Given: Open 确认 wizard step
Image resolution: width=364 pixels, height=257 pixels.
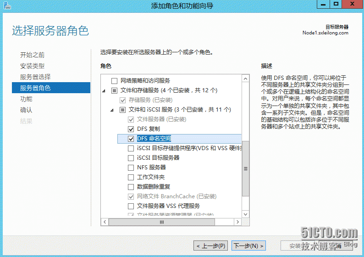Looking at the screenshot, I should (26, 110).
